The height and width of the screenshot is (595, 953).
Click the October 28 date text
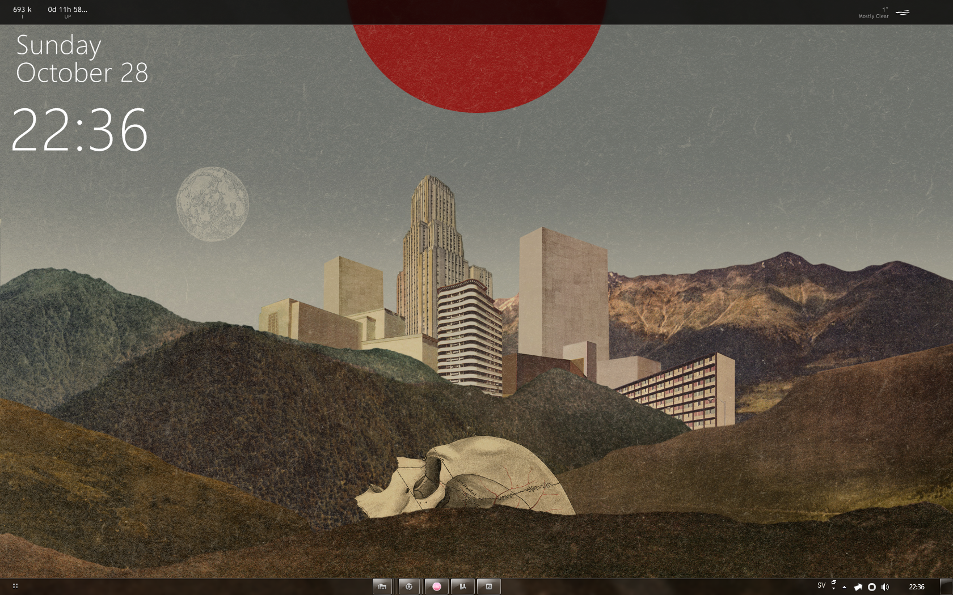tap(82, 73)
